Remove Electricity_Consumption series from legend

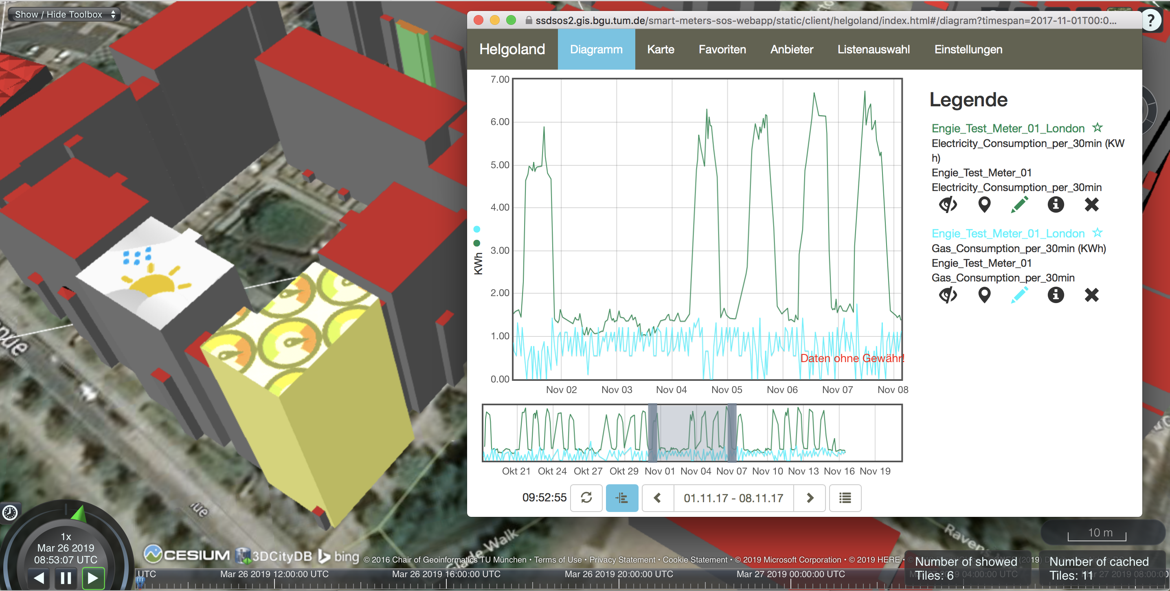[1091, 205]
